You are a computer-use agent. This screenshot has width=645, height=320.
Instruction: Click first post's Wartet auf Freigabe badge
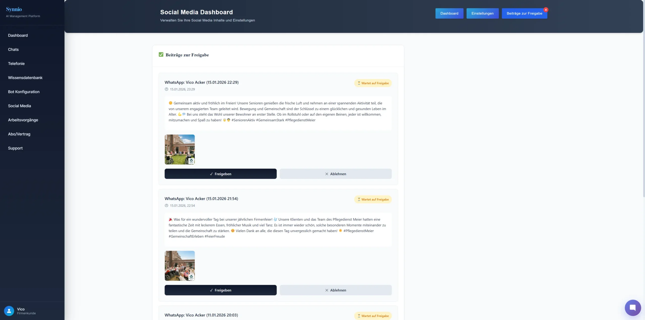tap(373, 83)
